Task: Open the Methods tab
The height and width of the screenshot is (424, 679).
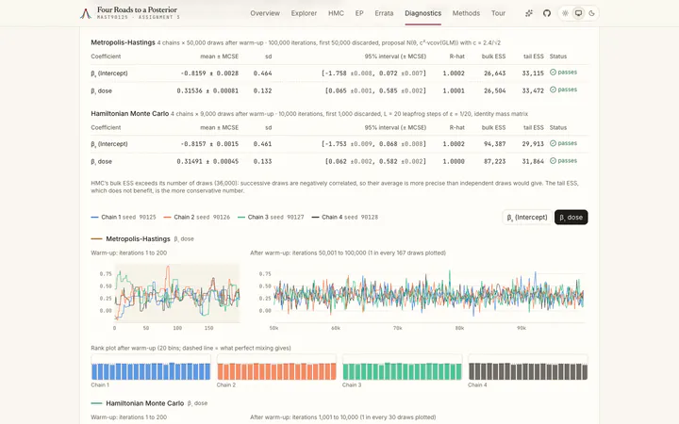Action: point(466,13)
